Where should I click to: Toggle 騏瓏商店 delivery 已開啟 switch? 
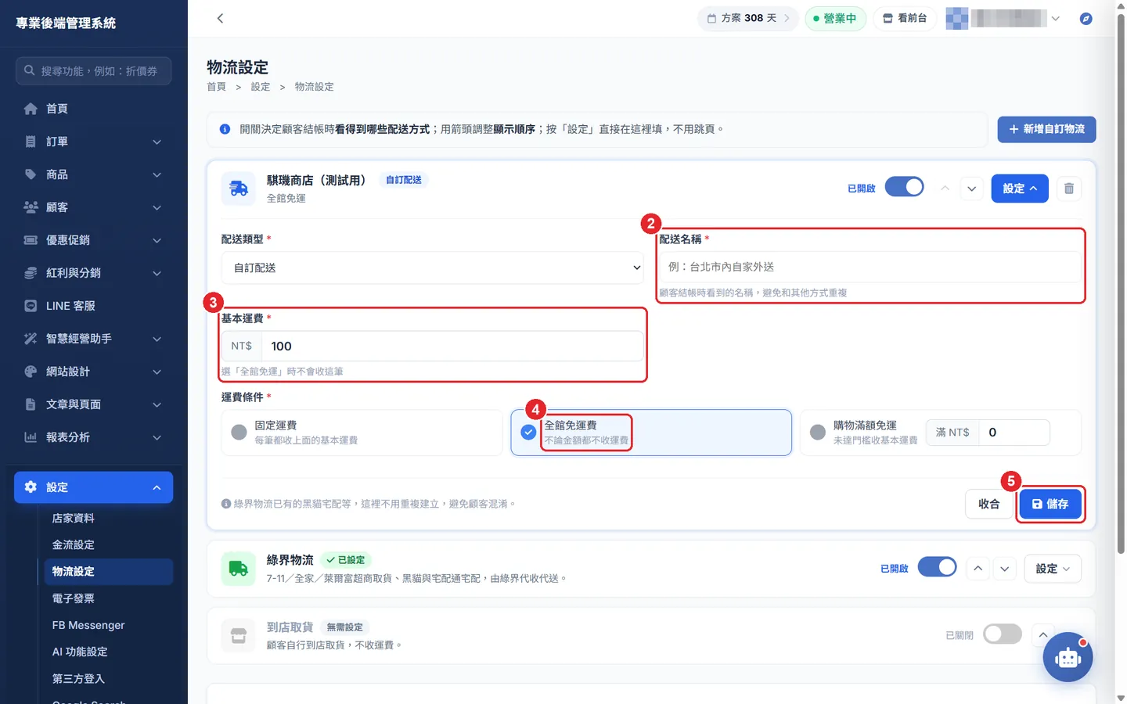(904, 188)
